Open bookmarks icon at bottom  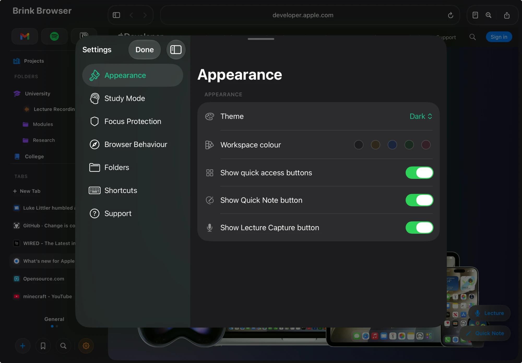click(x=43, y=346)
